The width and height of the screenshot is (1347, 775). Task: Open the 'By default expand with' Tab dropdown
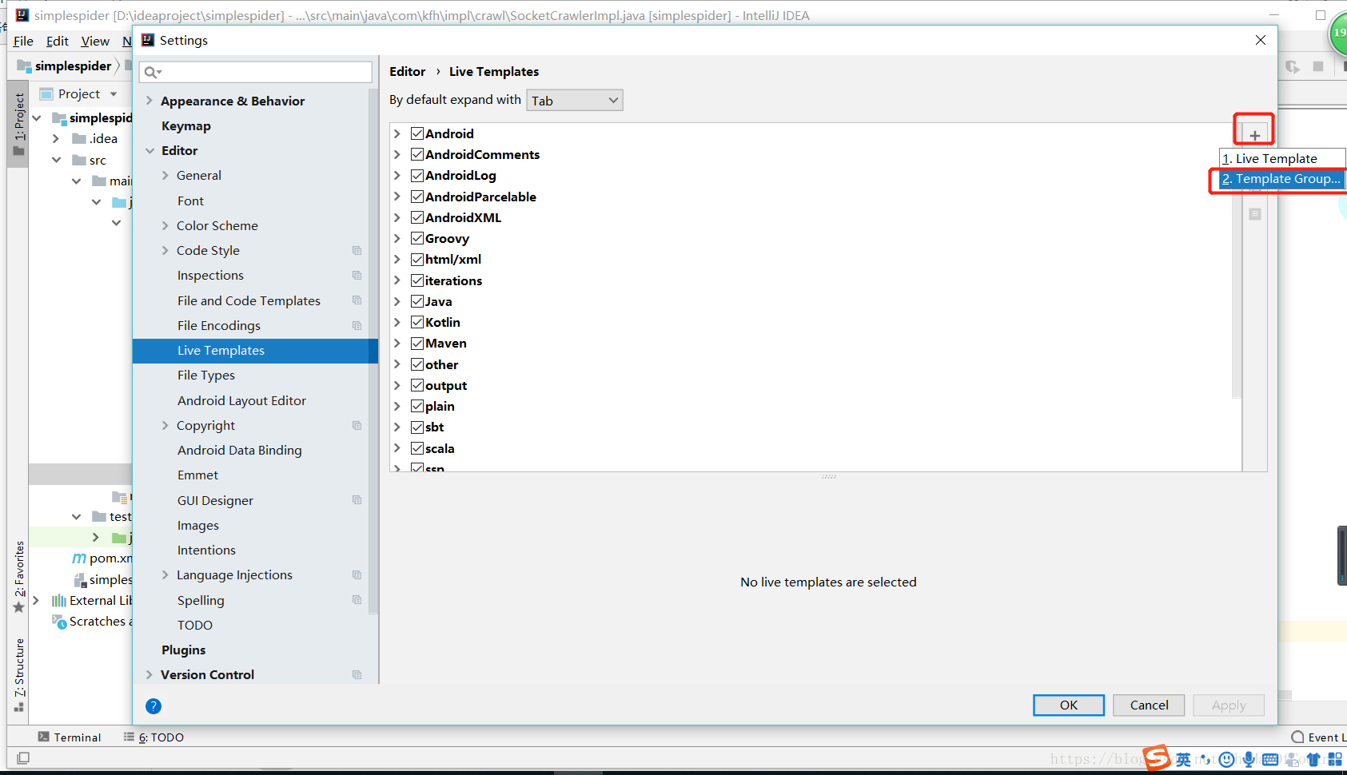coord(574,100)
